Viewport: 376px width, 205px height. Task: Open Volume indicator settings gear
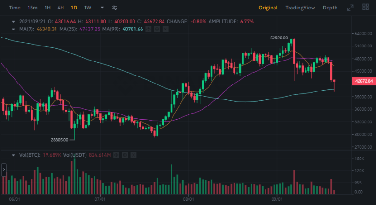click(x=125, y=155)
